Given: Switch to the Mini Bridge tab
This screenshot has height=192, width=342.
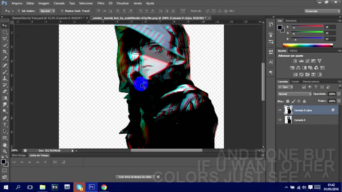Looking at the screenshot, I should [x=19, y=155].
